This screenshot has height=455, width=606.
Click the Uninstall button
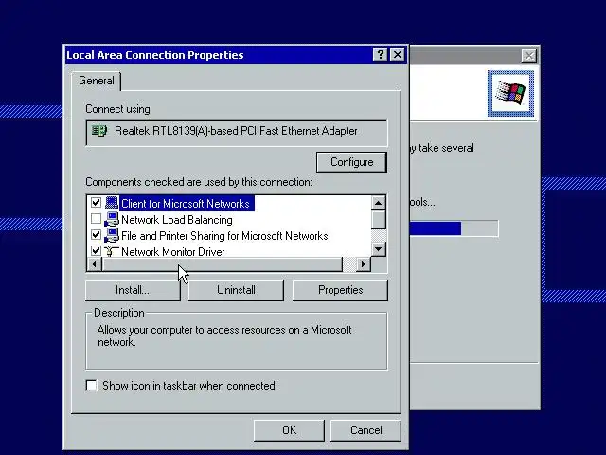236,290
